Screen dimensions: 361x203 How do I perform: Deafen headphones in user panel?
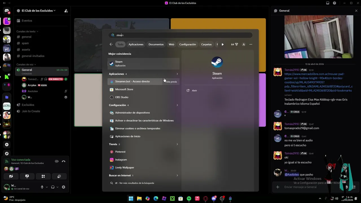[x=53, y=187]
